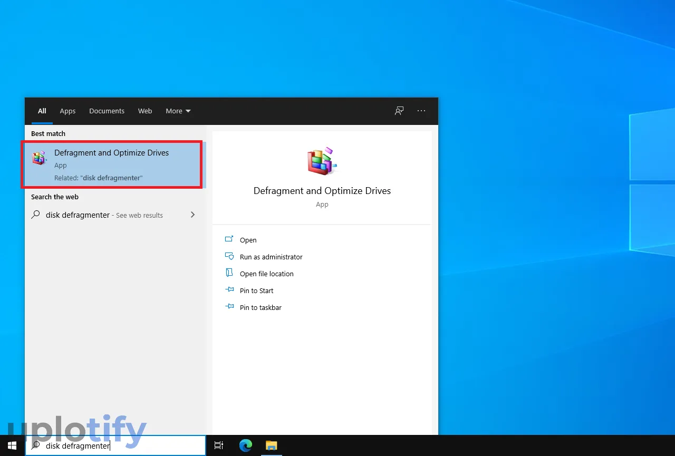Switch to the Web search tab
675x456 pixels.
pyautogui.click(x=145, y=111)
